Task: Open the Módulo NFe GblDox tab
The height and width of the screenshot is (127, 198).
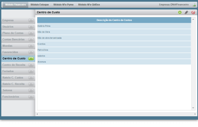Action: pos(89,5)
